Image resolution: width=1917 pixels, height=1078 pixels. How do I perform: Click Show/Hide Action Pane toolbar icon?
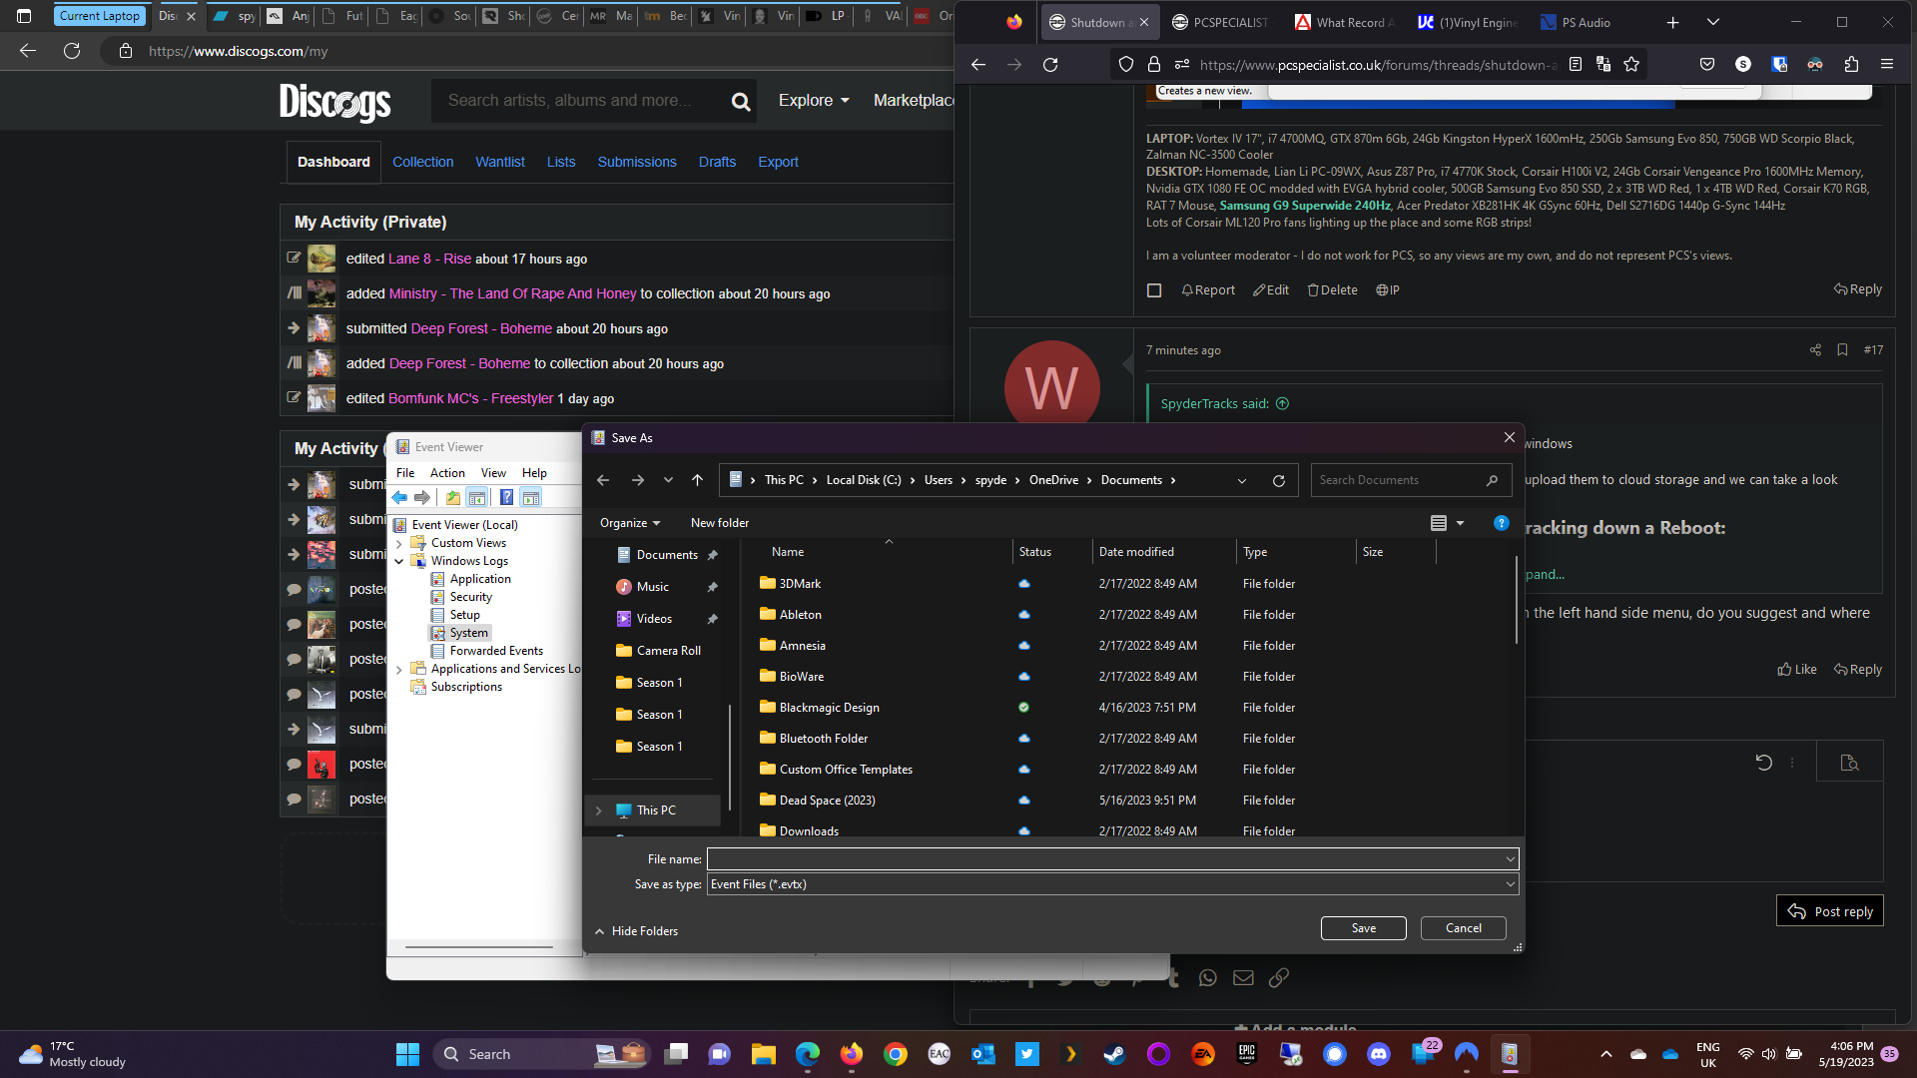point(531,497)
